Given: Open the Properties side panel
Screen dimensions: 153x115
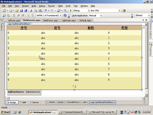Looking at the screenshot, I should [x=151, y=49].
